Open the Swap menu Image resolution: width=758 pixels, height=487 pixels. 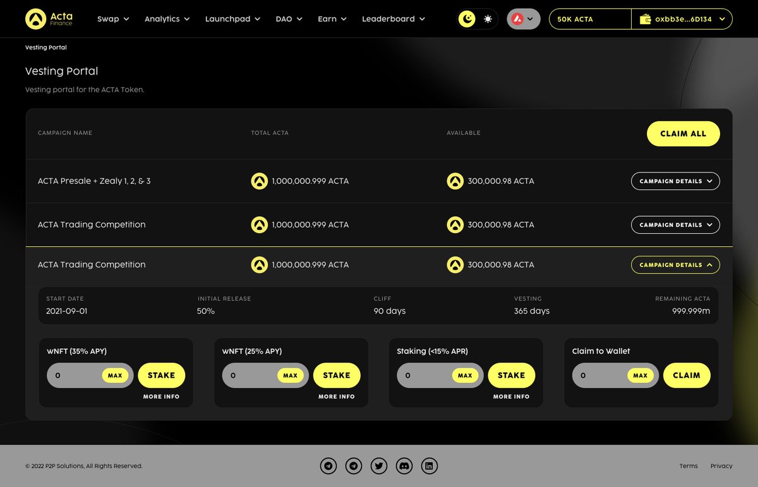pyautogui.click(x=113, y=19)
